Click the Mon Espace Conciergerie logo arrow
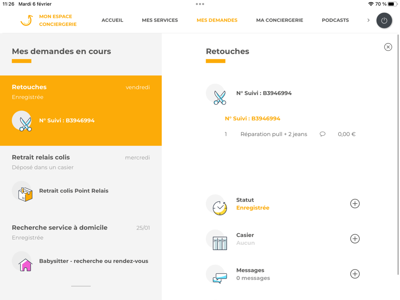 (x=26, y=20)
